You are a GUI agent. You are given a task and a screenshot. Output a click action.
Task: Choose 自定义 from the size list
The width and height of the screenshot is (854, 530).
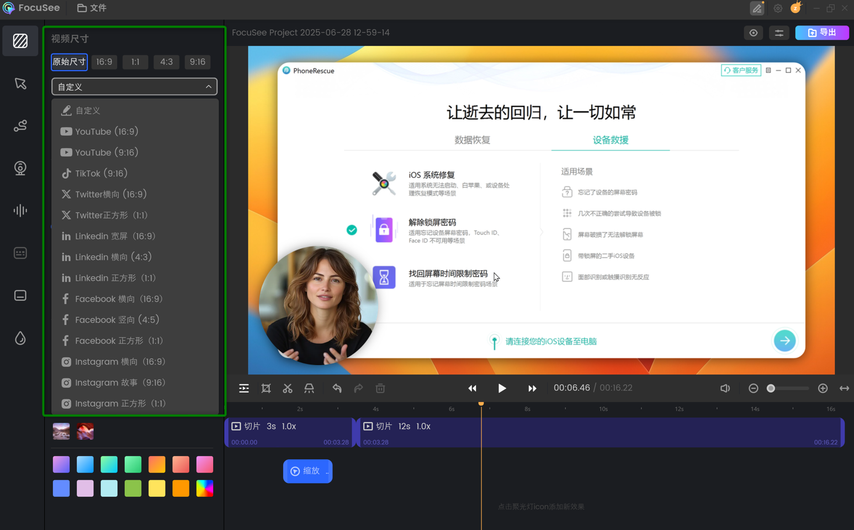tap(135, 111)
